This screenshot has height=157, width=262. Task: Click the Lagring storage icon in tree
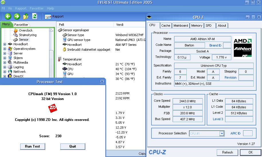pos(10,67)
